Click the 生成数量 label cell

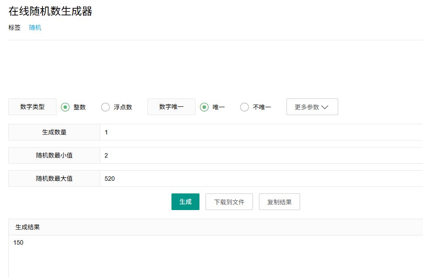(54, 132)
